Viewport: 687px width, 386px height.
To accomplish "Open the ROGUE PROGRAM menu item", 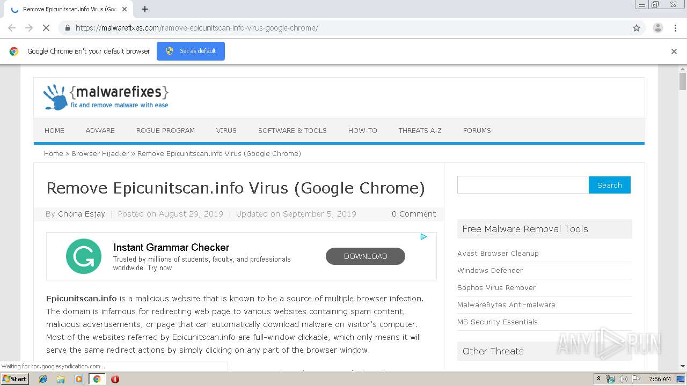I will [165, 130].
